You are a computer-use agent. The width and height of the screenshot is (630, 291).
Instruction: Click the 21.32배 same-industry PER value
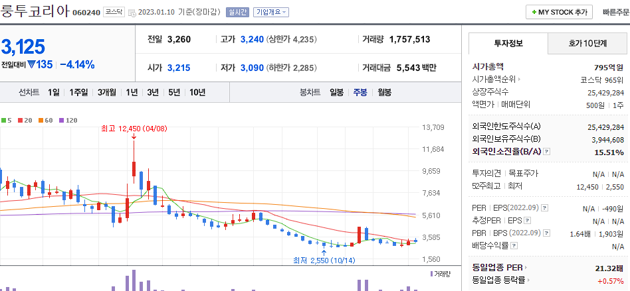point(609,268)
